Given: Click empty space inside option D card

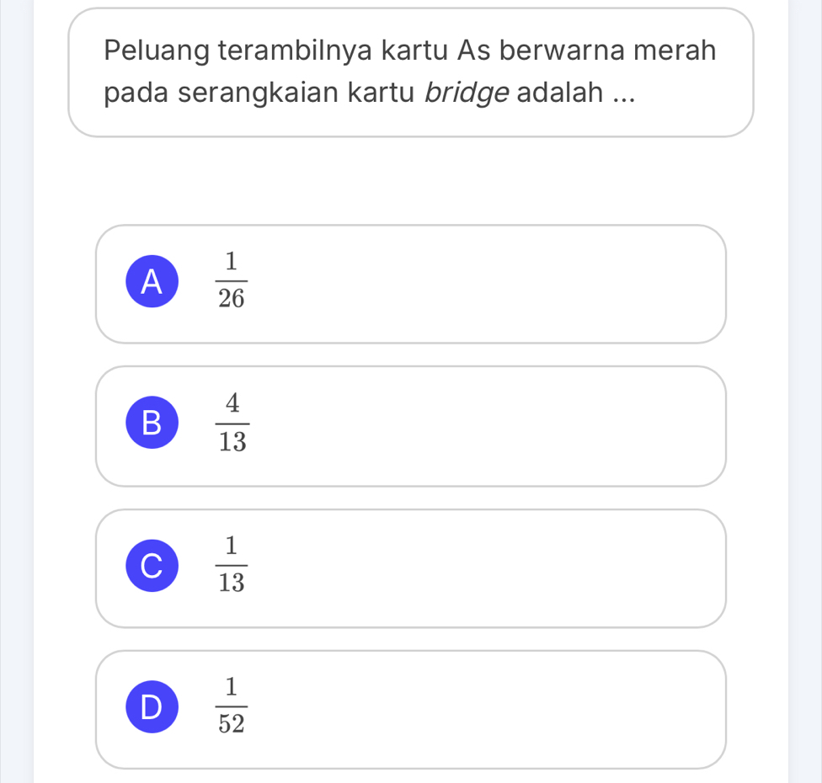Looking at the screenshot, I should 472,710.
